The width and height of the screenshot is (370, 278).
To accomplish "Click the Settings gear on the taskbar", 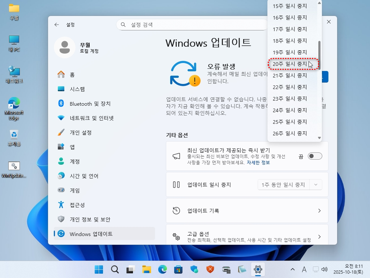I will (x=258, y=269).
